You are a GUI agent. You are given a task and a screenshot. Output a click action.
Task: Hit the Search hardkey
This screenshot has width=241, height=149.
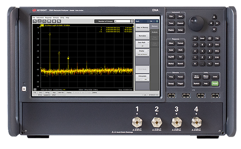[180, 64]
